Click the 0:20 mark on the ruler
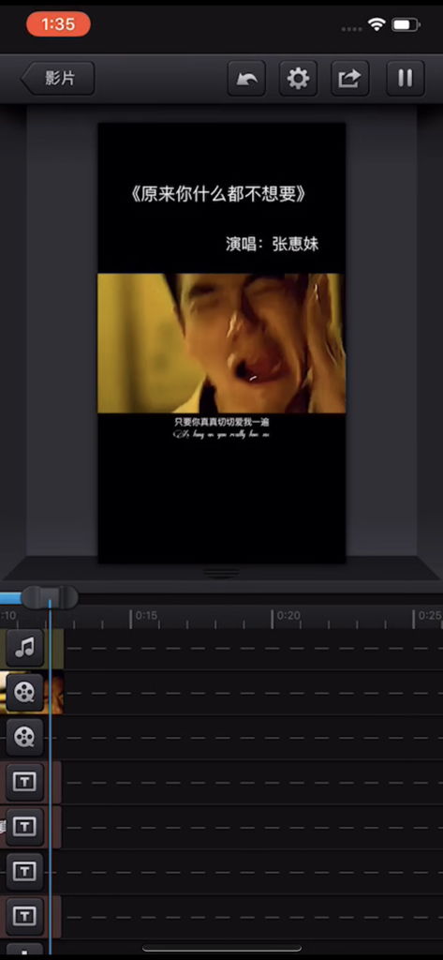This screenshot has height=960, width=443. click(288, 616)
